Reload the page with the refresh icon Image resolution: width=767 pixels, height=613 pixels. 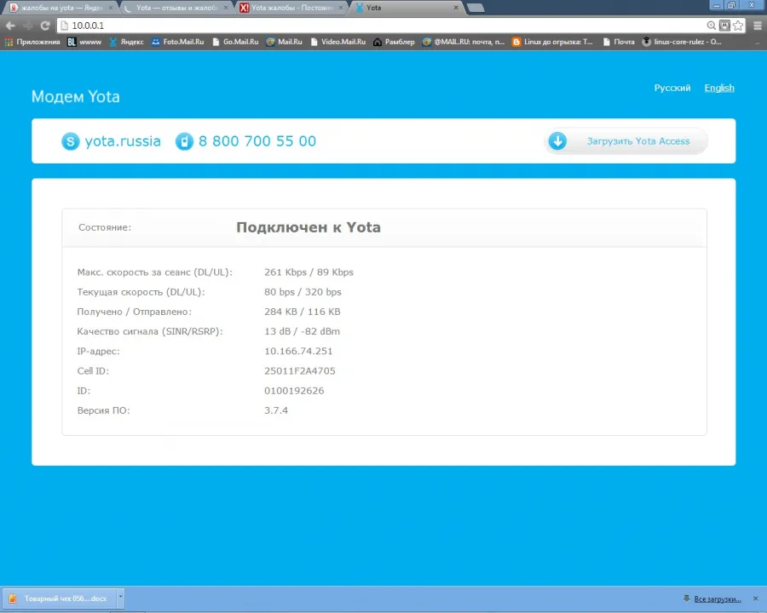(45, 26)
